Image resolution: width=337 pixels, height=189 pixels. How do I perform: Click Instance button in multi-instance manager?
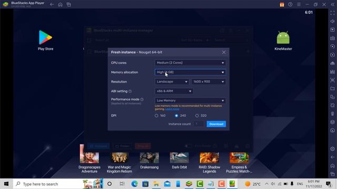tap(98, 146)
